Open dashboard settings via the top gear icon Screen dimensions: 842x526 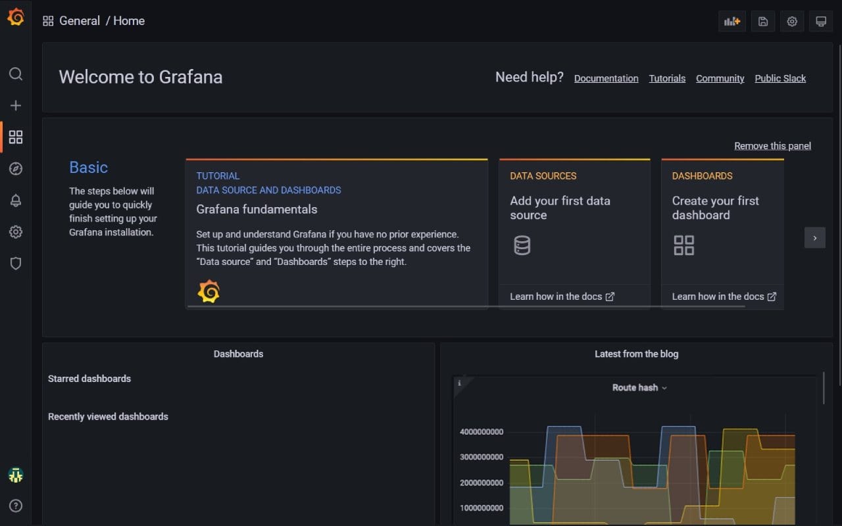coord(791,21)
